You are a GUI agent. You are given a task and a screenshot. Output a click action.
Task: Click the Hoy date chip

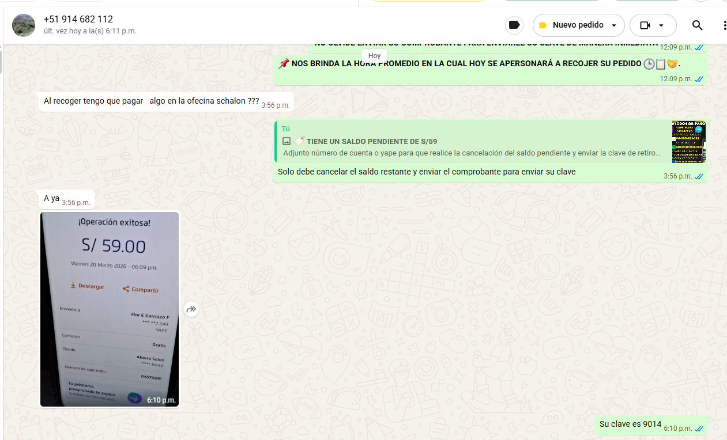point(375,56)
